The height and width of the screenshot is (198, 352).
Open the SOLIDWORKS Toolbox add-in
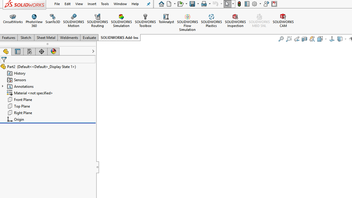pos(145,21)
